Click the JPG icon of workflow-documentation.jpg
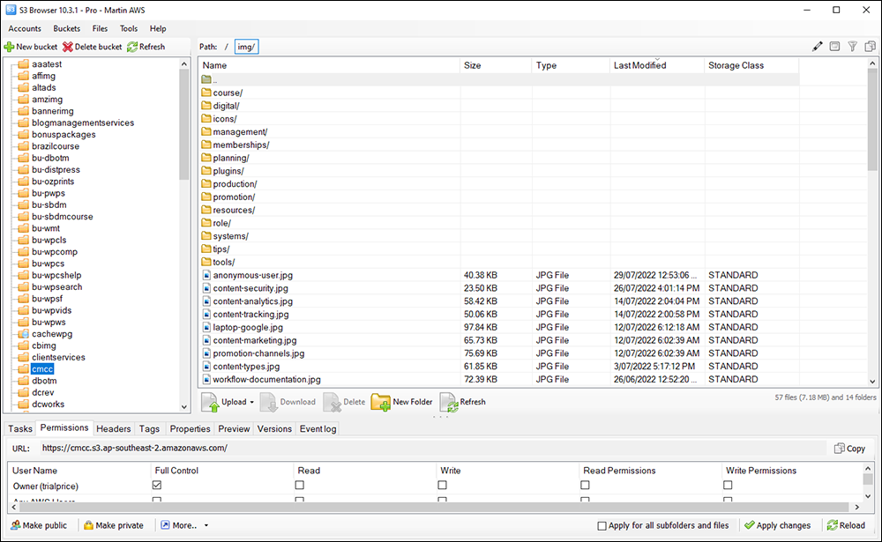882x542 pixels. 206,379
